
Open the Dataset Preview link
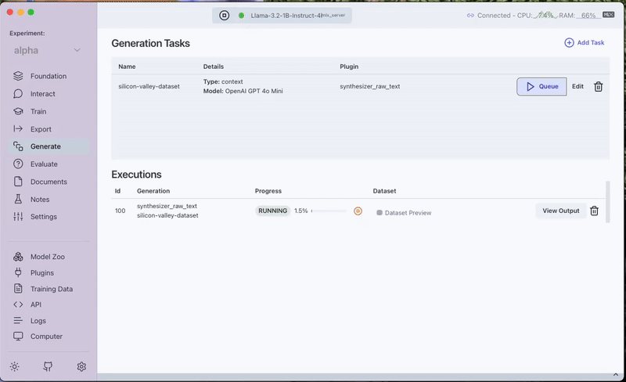(407, 213)
